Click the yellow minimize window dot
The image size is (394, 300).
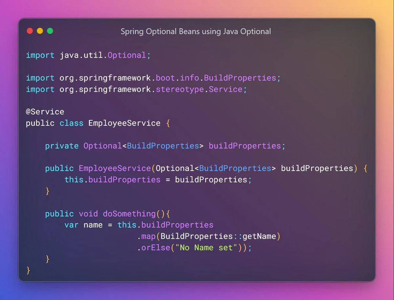[x=40, y=31]
